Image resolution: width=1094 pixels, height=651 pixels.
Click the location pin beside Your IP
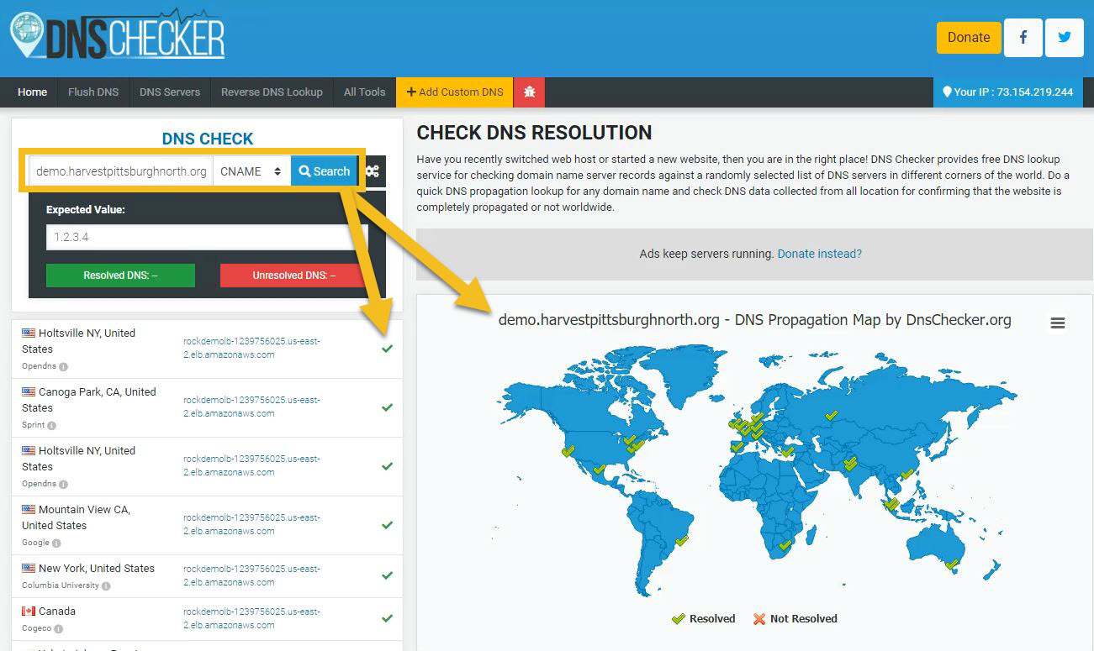pyautogui.click(x=947, y=92)
